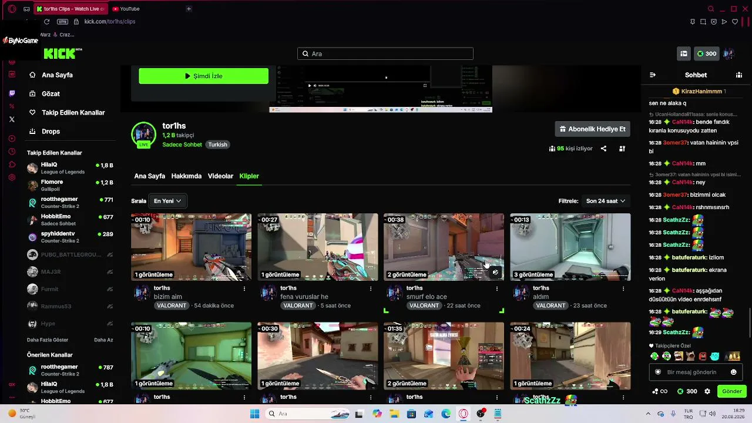Play the "fena vuruslar he" clip thumbnail

[317, 247]
